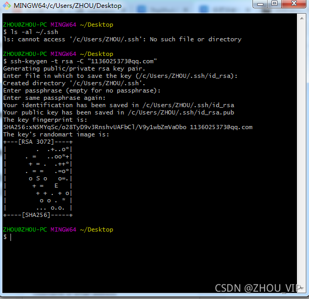Click the letter S in the randomart
Screen dimensions: 309x299
[x=38, y=178]
